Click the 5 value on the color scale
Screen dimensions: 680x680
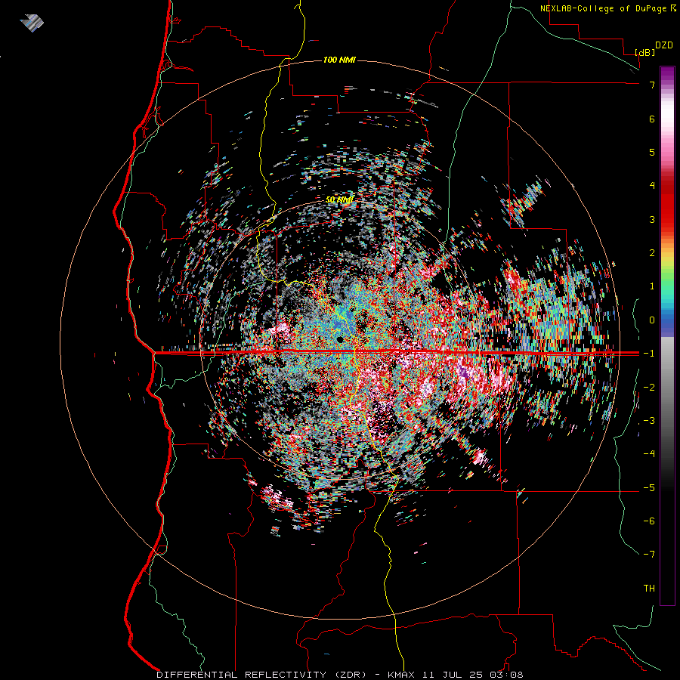[652, 152]
